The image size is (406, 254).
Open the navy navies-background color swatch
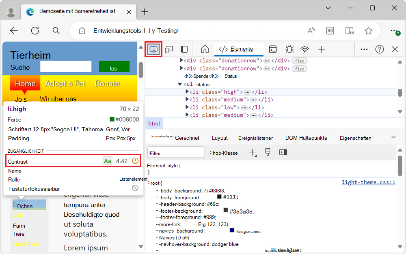232,230
